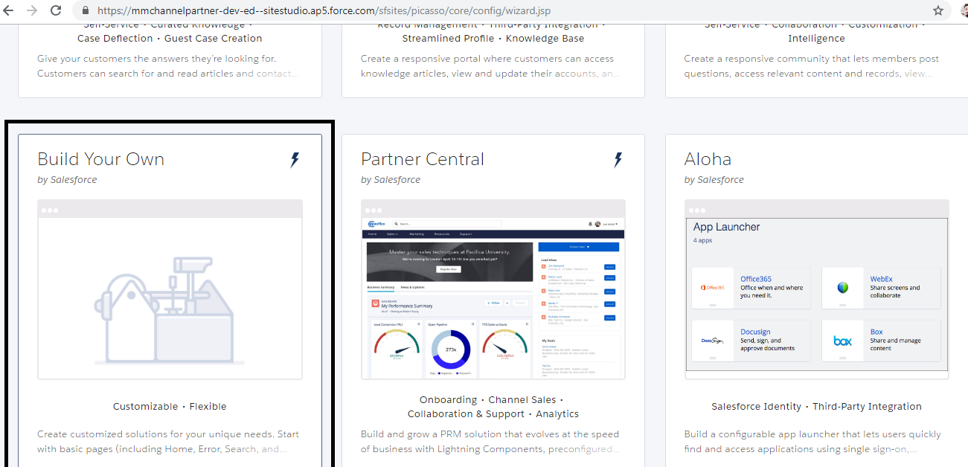Click 'Create customized solutions for your unique needs' description
The height and width of the screenshot is (467, 968).
[167, 442]
